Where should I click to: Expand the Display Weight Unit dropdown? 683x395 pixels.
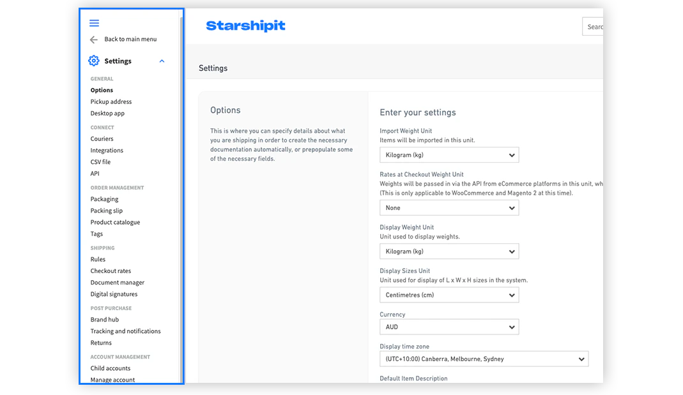click(449, 251)
